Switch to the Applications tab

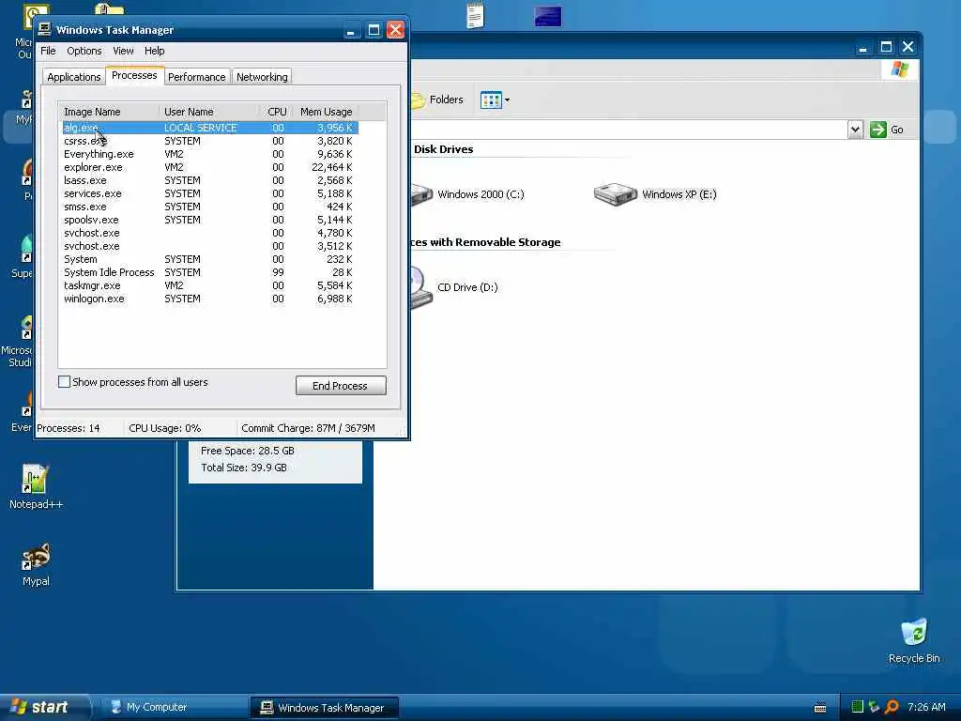point(73,77)
